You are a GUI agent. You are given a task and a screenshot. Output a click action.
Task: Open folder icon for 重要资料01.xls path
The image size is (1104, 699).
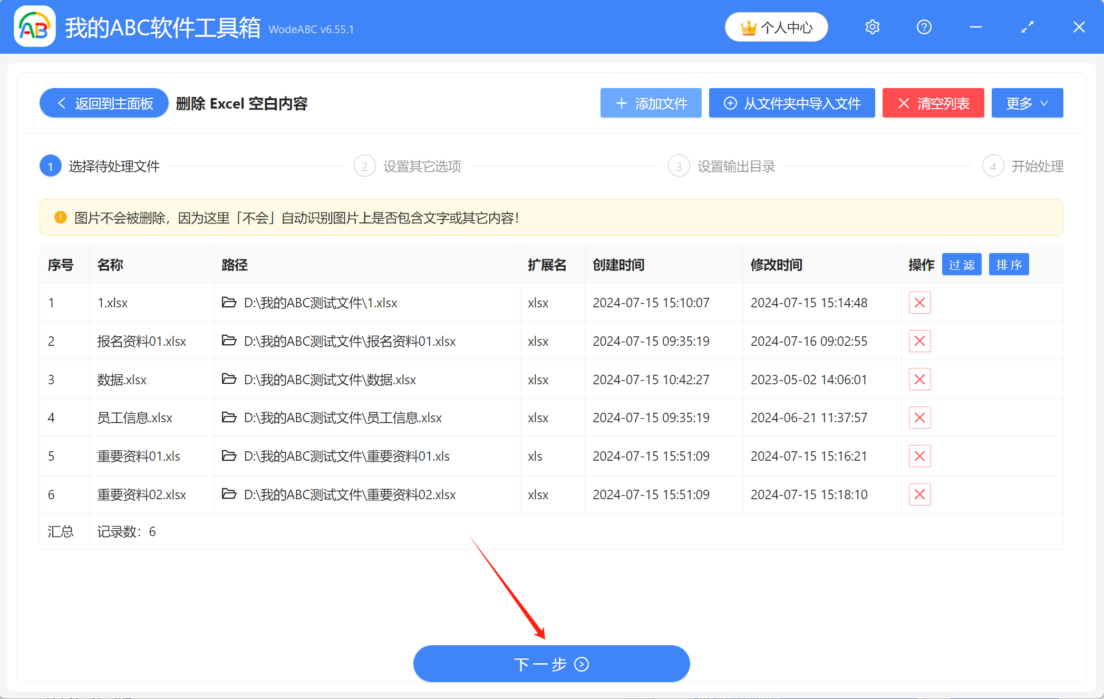[229, 456]
